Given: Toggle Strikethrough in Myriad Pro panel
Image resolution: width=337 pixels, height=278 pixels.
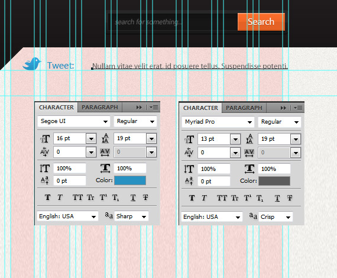Looking at the screenshot, I should 290,198.
